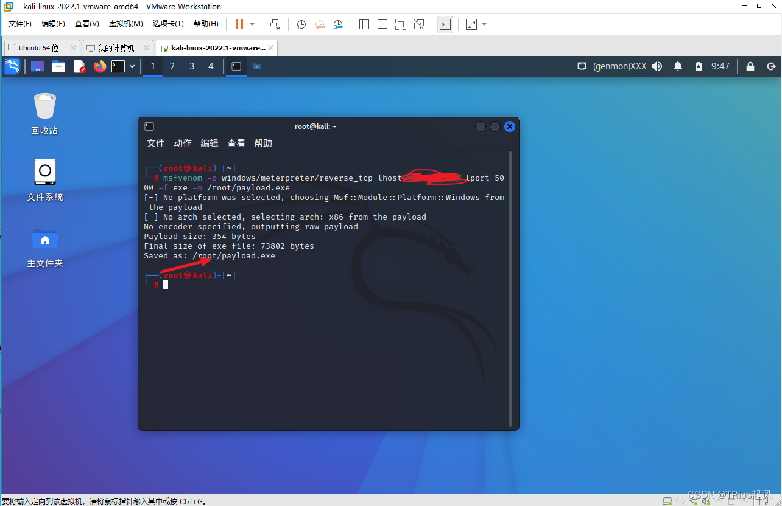The height and width of the screenshot is (506, 782).
Task: Open the Kali dragon applications menu
Action: point(12,66)
